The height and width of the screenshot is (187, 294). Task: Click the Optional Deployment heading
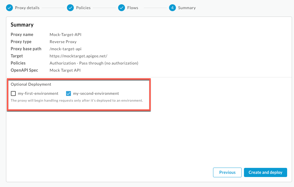point(31,84)
